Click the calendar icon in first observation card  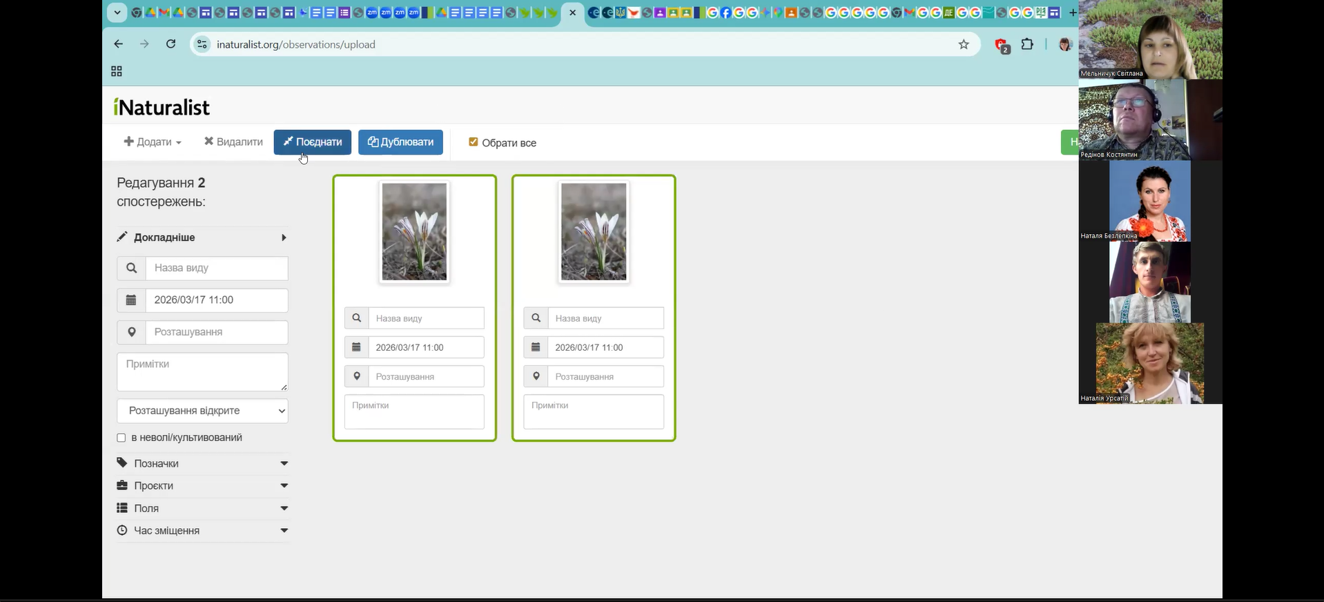pos(356,347)
